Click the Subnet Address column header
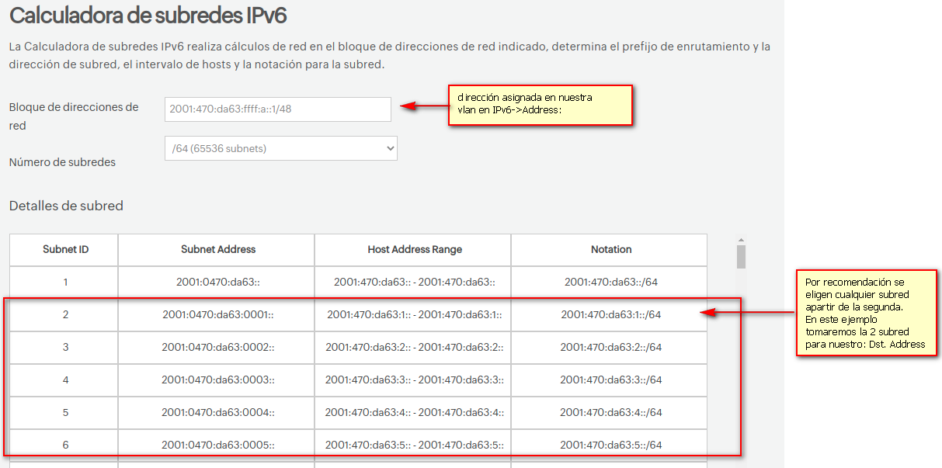Image resolution: width=942 pixels, height=468 pixels. coord(218,250)
